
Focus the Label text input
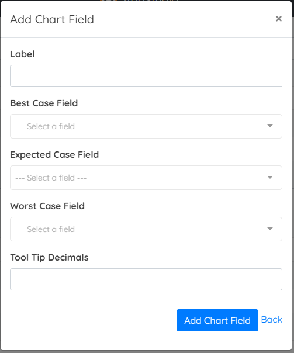(146, 76)
